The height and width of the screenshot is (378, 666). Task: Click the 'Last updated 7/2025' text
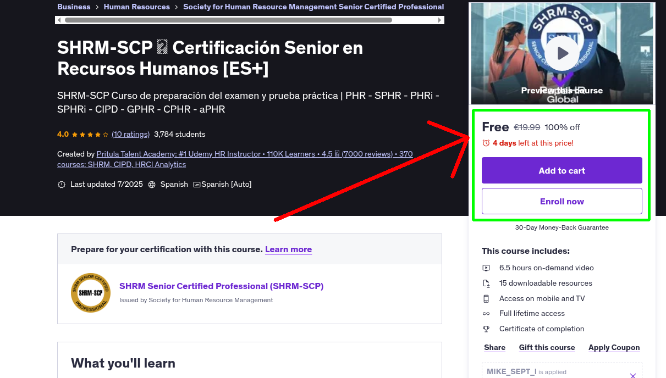point(106,185)
